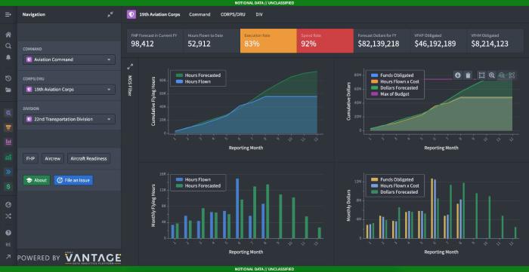Viewport: 529px width, 272px height.
Task: Open the recent history clock icon
Action: click(8, 78)
